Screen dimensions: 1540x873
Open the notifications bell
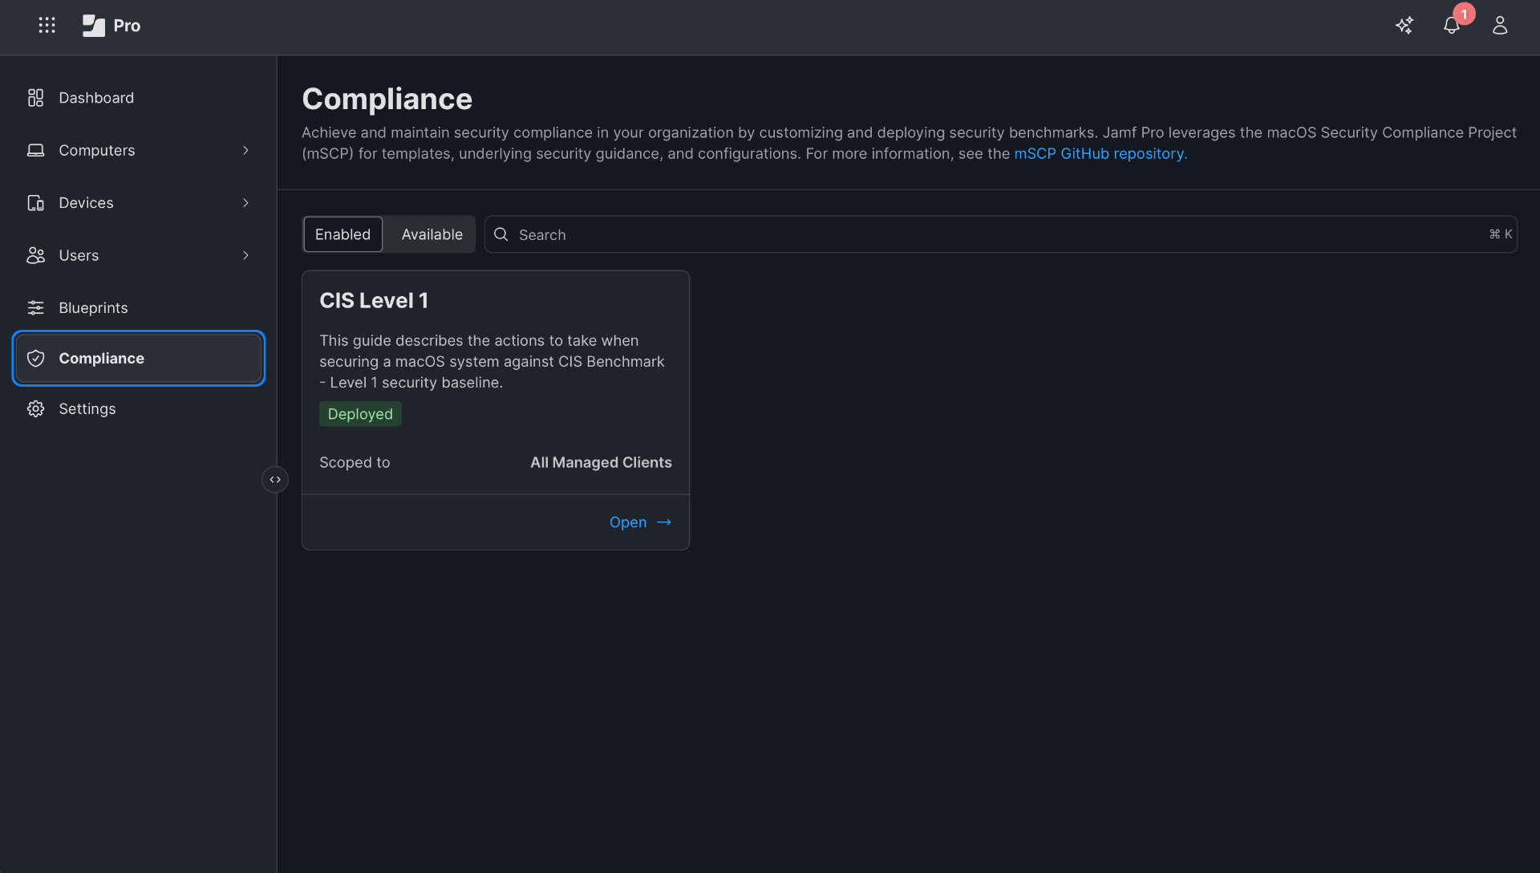tap(1451, 26)
